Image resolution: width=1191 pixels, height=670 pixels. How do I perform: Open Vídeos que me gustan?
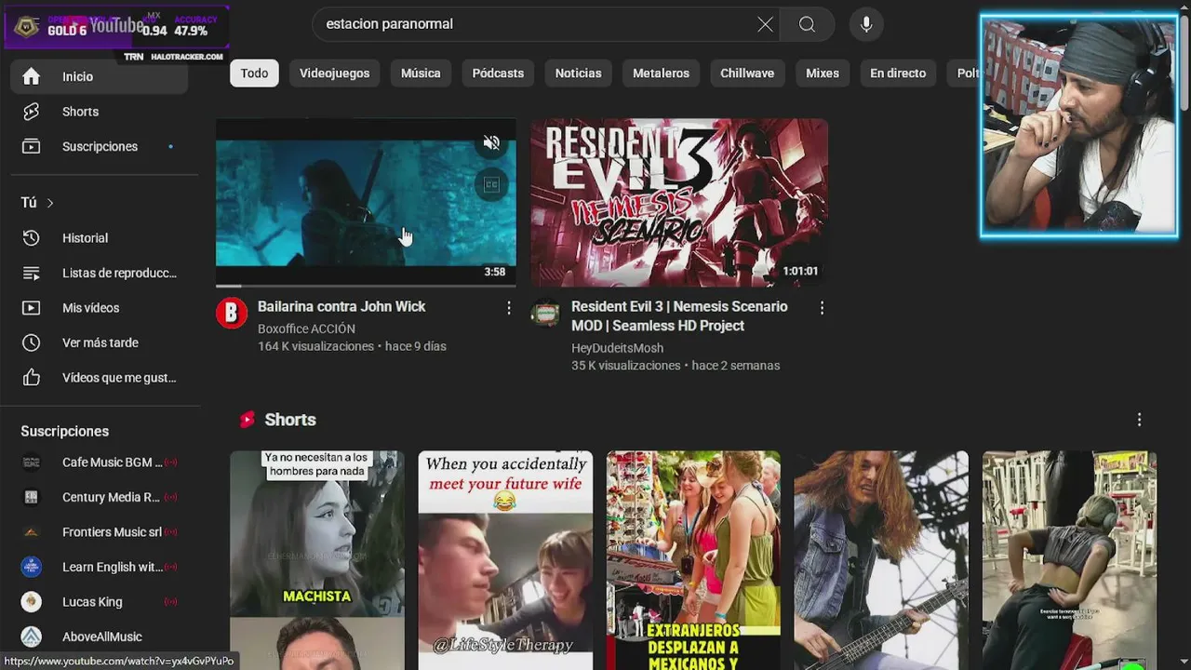[x=100, y=378]
